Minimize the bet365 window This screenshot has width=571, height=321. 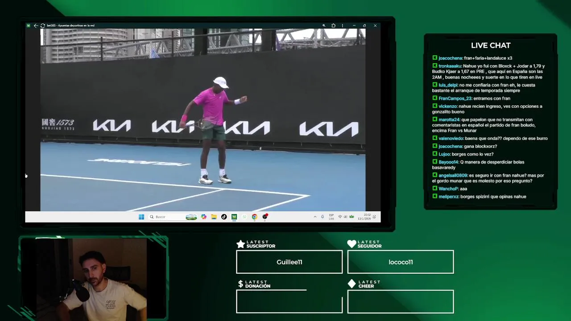pos(354,25)
